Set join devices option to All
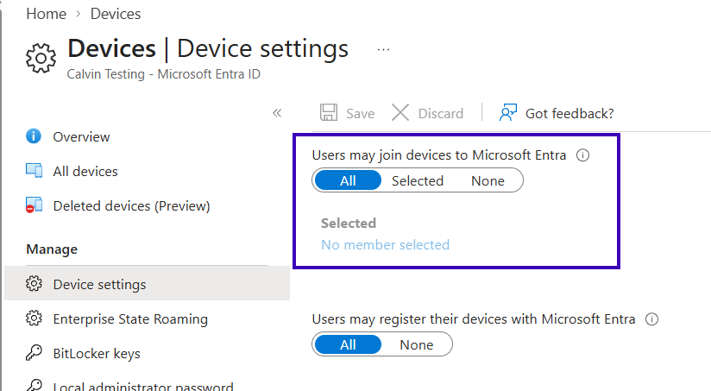Viewport: 711px width, 391px height. (348, 180)
